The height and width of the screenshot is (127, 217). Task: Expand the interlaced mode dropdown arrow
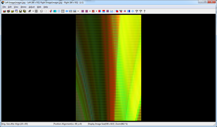pyautogui.click(x=90, y=11)
